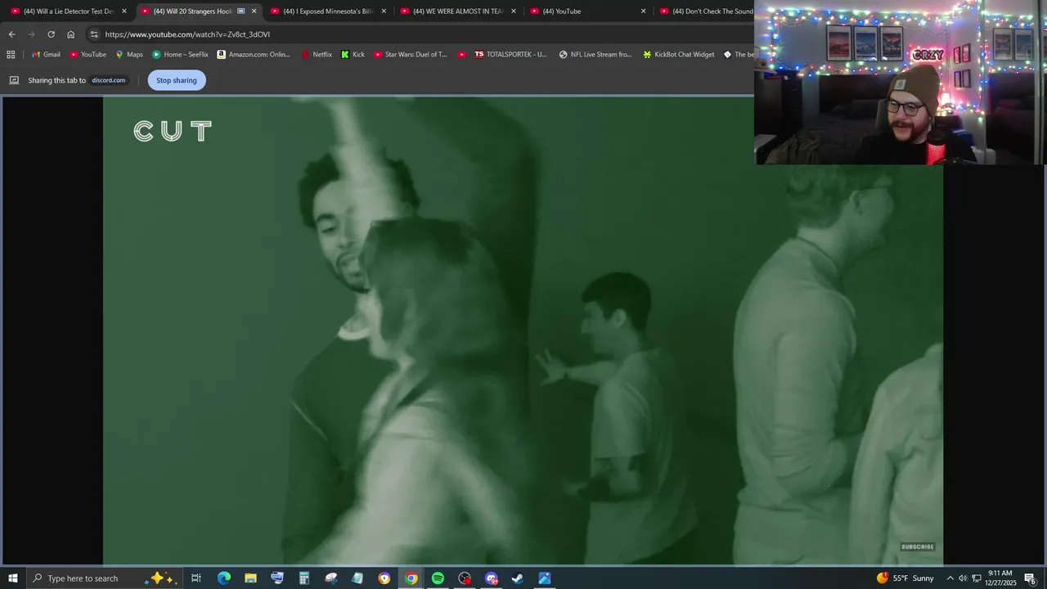Image resolution: width=1047 pixels, height=589 pixels.
Task: Click the tab sharing indicator on active tab
Action: (x=240, y=11)
